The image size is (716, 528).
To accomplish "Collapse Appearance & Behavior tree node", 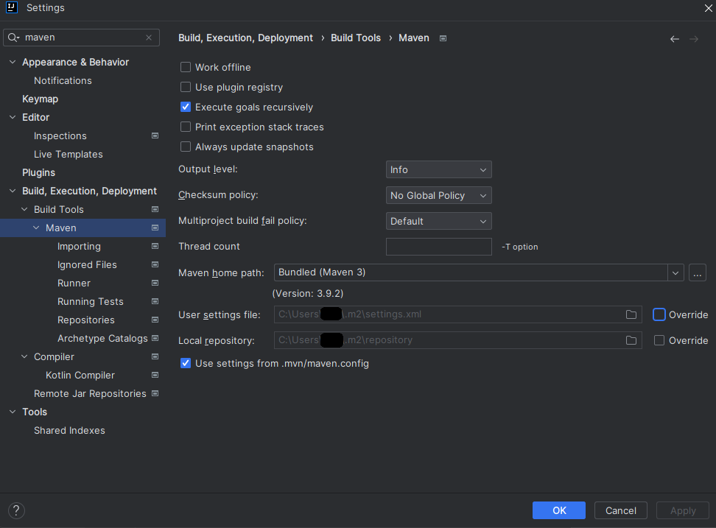I will (x=13, y=62).
